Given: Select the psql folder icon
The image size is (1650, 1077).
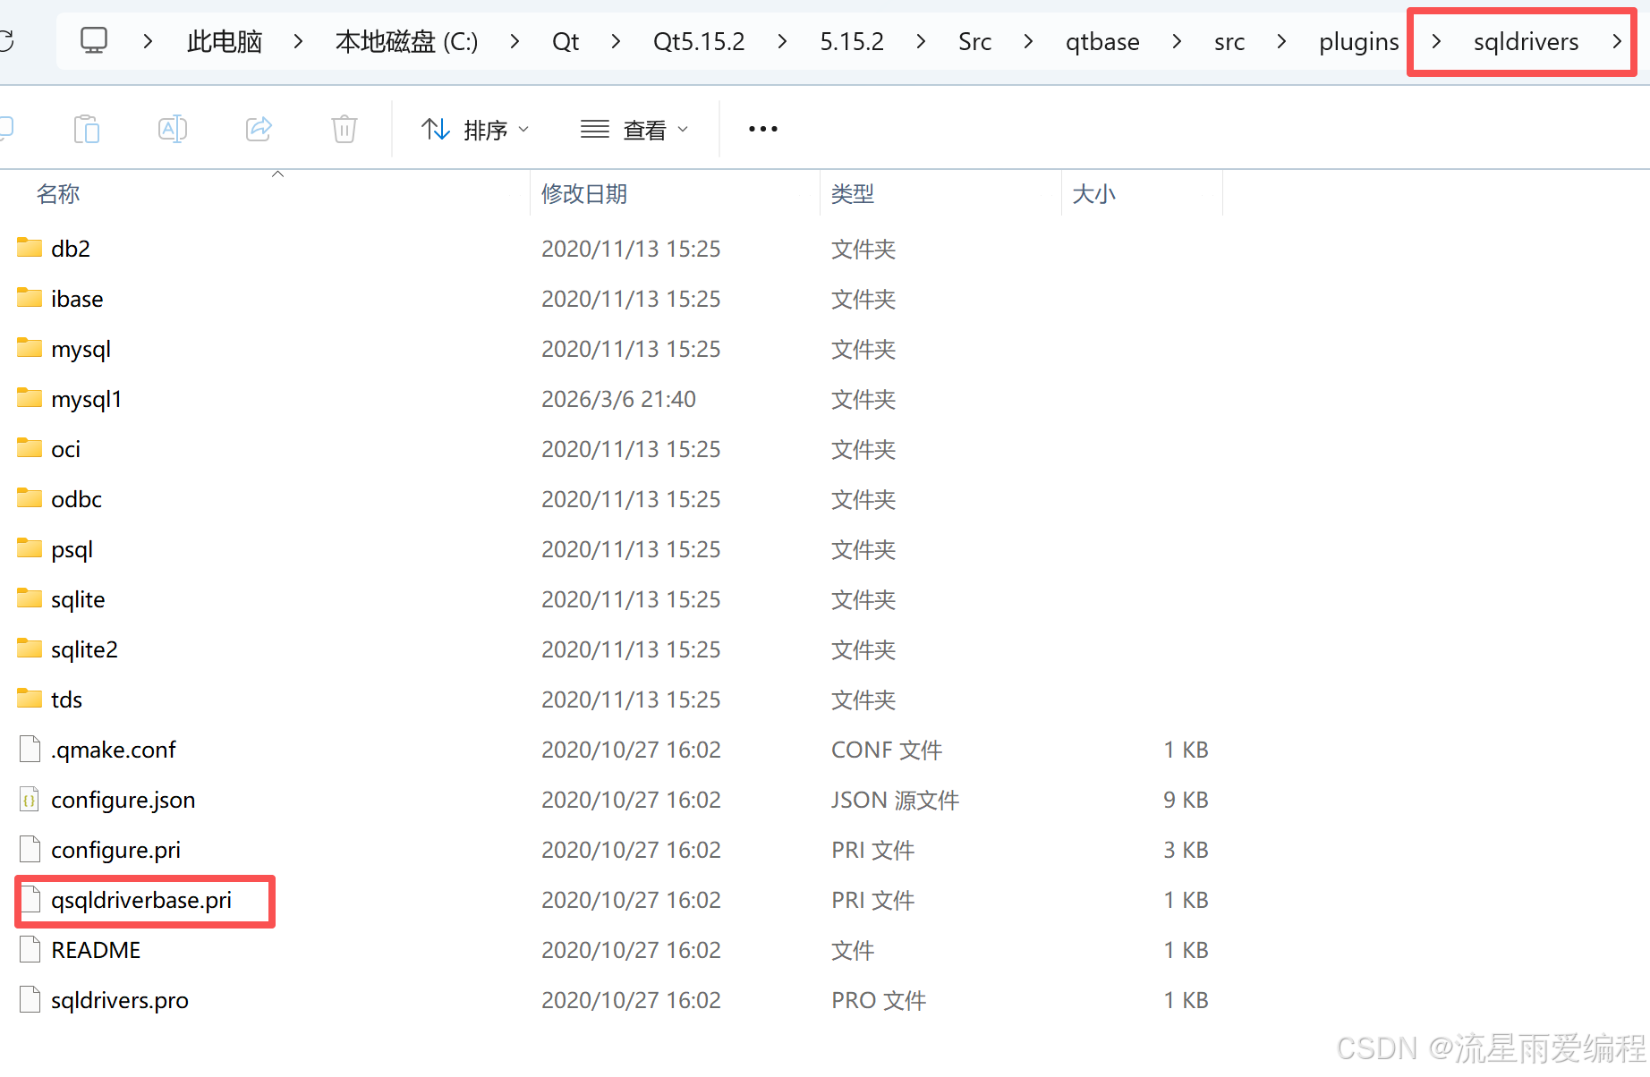Looking at the screenshot, I should pyautogui.click(x=30, y=548).
